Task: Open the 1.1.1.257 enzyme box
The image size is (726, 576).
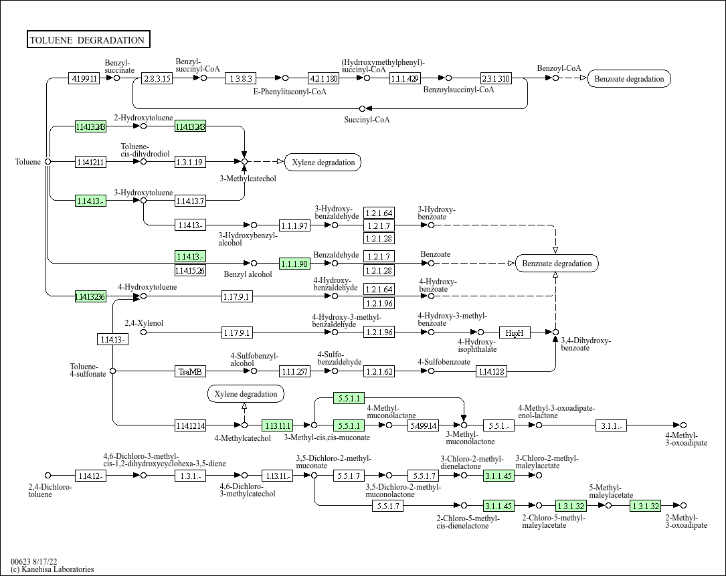Action: [294, 371]
